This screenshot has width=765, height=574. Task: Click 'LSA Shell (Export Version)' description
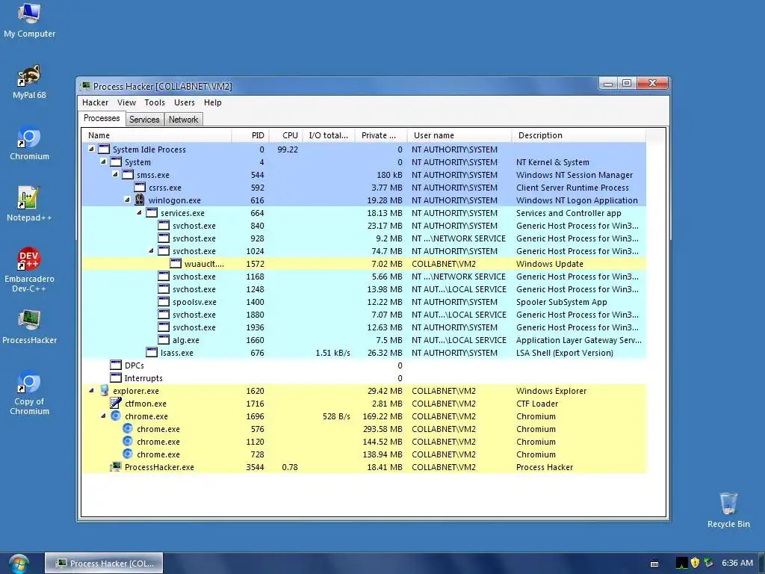coord(565,353)
